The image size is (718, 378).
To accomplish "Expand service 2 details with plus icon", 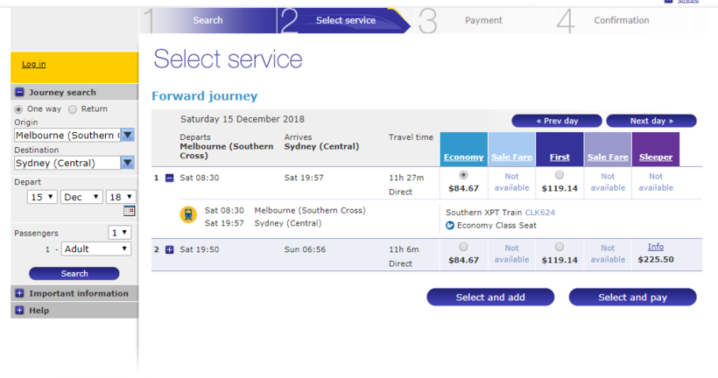I will tap(170, 249).
